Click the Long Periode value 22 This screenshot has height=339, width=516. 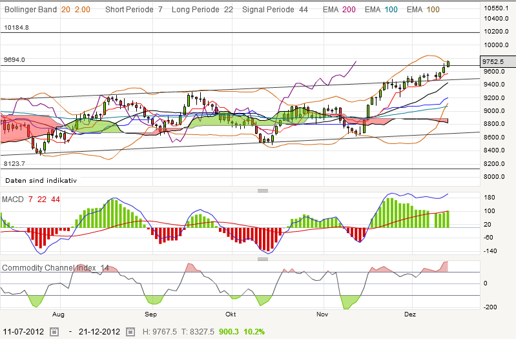[229, 10]
